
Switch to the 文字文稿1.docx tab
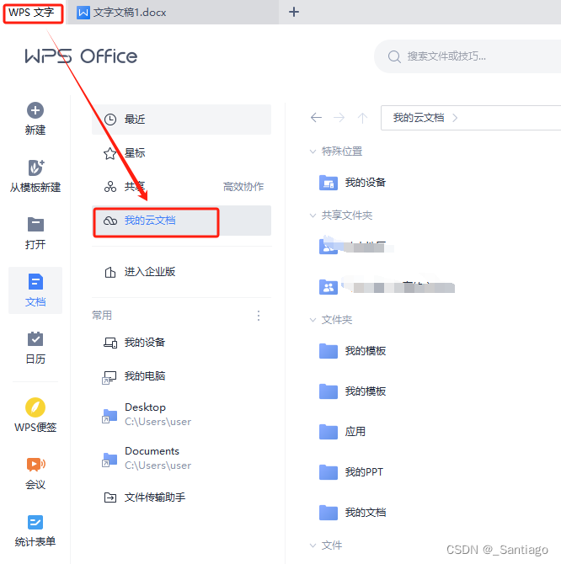(173, 13)
